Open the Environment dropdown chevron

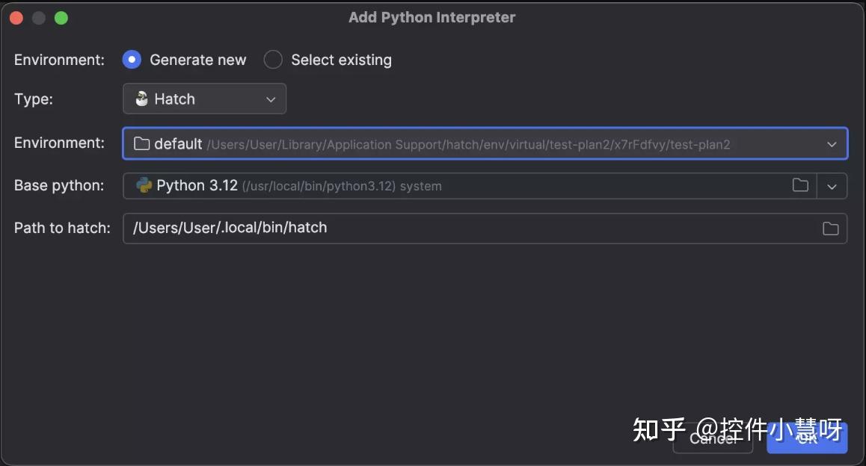(x=832, y=143)
